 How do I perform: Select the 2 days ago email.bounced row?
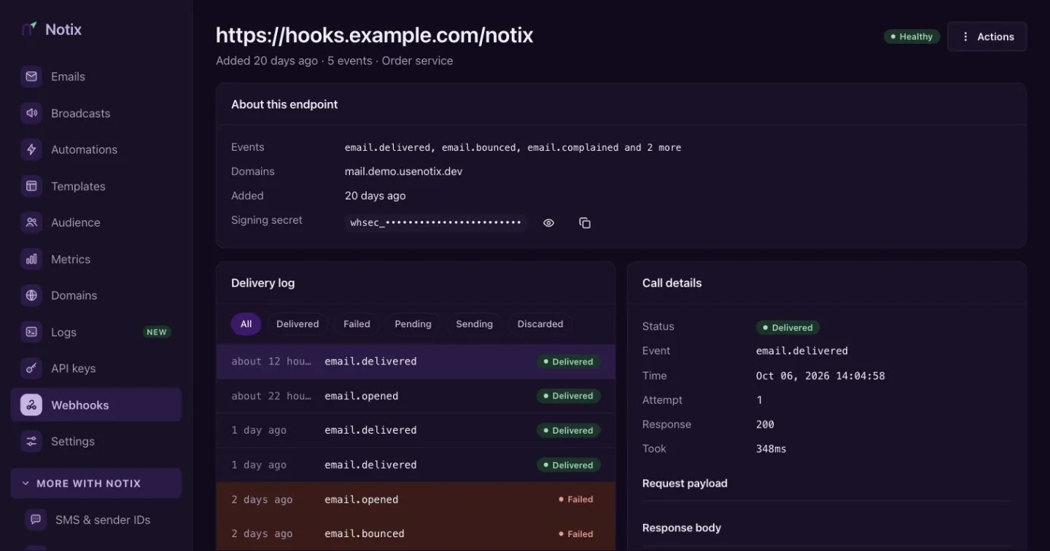click(416, 534)
